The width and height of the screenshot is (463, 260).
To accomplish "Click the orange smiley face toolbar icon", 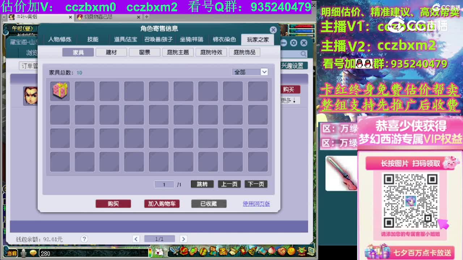I will pyautogui.click(x=292, y=251).
